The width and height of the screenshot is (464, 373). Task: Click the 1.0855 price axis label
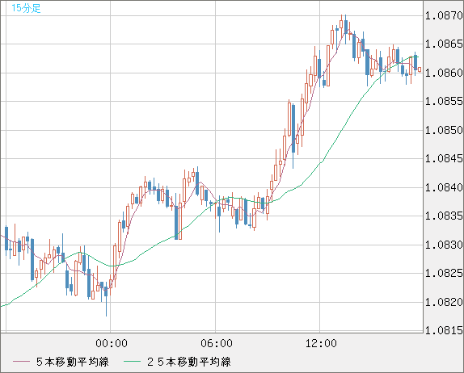click(x=444, y=102)
